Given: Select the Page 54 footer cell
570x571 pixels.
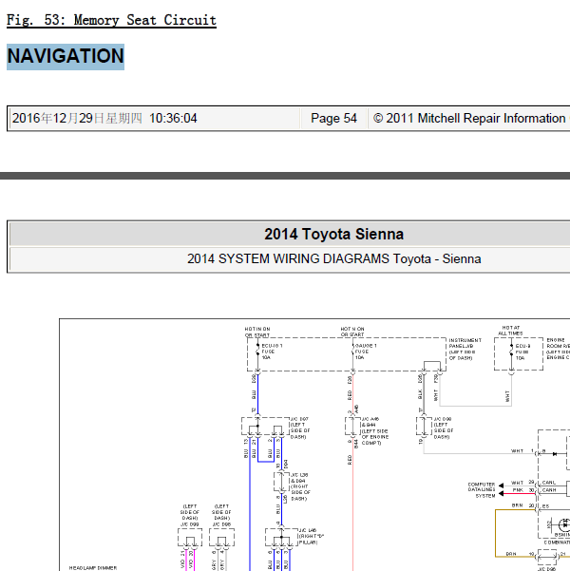Looking at the screenshot, I should point(333,119).
